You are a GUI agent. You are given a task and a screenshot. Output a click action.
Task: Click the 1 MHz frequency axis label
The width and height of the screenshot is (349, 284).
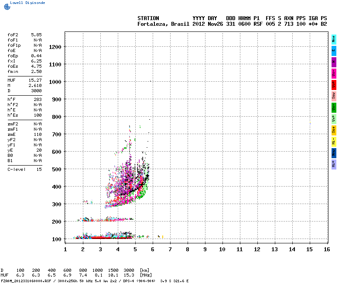(x=65, y=249)
